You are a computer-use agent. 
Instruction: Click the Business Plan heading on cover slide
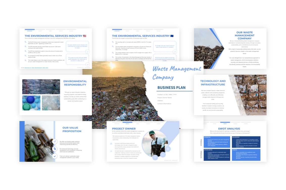(x=171, y=88)
